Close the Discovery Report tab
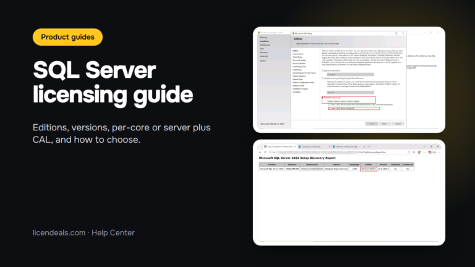475x267 pixels. point(296,146)
